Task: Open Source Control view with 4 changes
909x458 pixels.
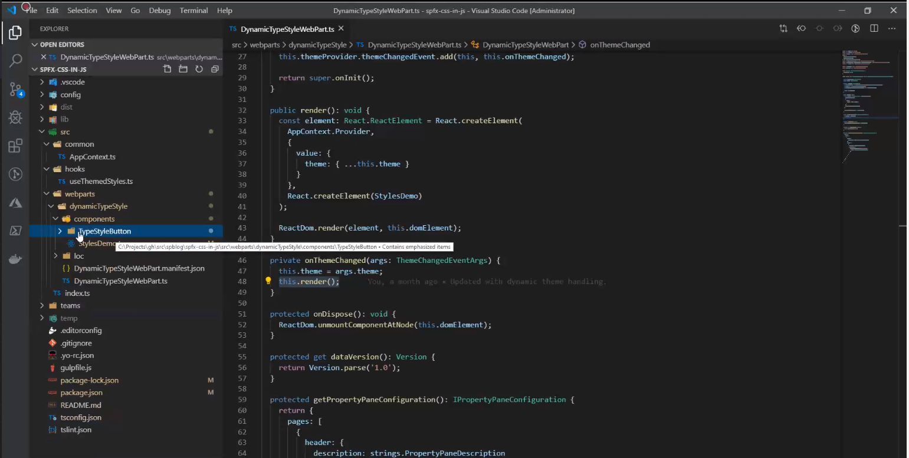Action: pyautogui.click(x=16, y=89)
